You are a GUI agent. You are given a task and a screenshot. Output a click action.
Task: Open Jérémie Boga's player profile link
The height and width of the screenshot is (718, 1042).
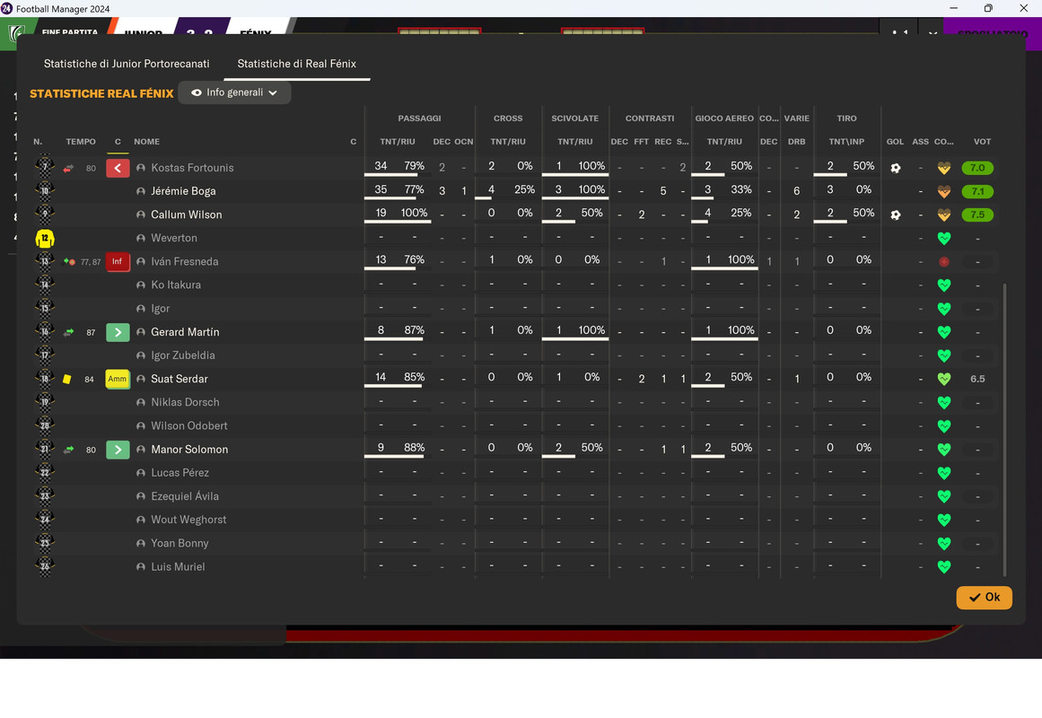coord(183,191)
